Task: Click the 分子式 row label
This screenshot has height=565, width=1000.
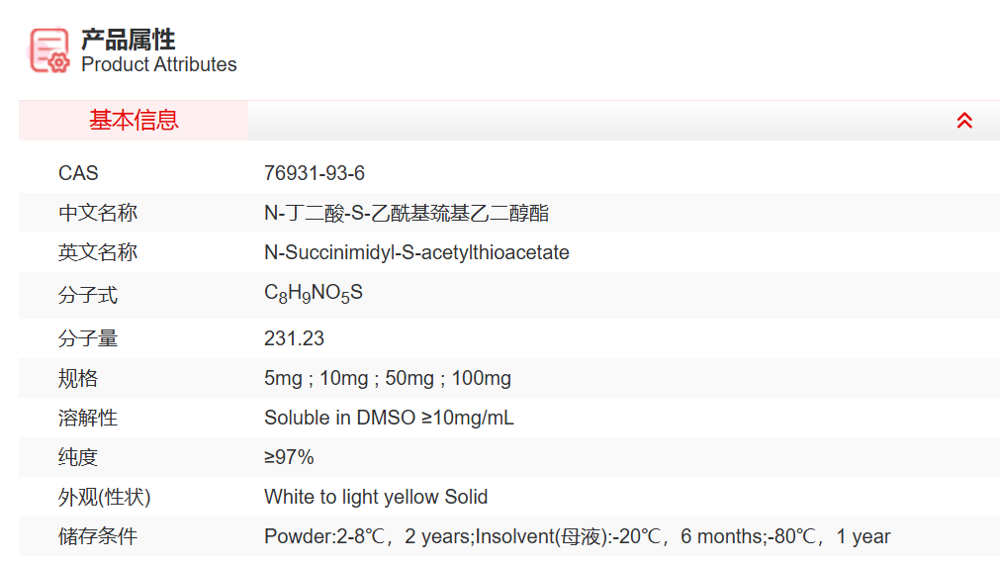Action: point(88,295)
